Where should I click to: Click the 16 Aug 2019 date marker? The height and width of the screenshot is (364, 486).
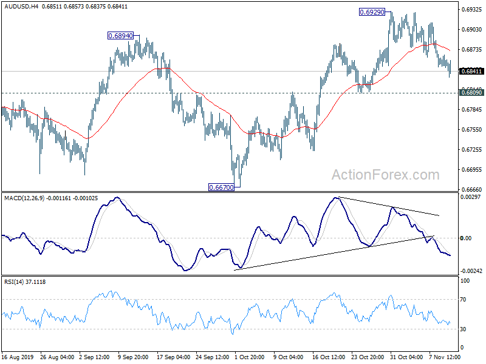point(18,357)
